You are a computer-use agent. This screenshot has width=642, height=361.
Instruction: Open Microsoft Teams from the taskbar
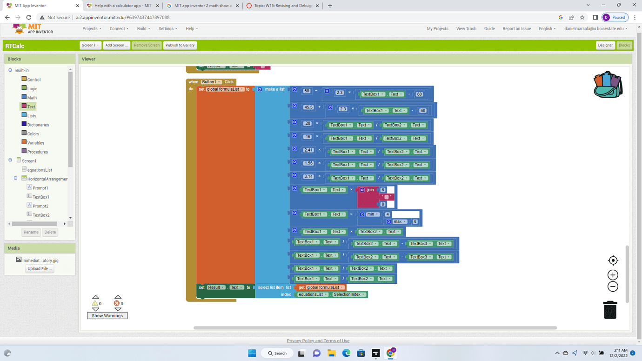pos(316,353)
